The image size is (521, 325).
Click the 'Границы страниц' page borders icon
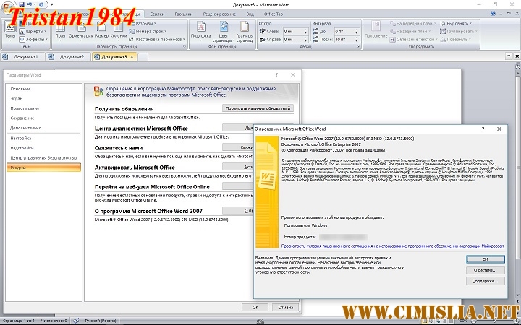tap(245, 31)
